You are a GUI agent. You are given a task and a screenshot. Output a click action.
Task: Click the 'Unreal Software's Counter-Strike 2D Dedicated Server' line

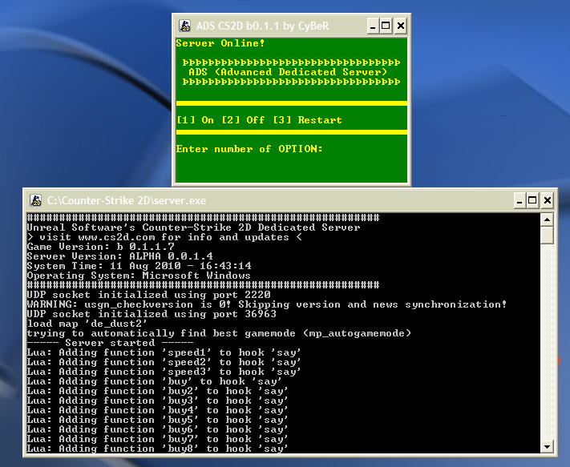[x=194, y=227]
